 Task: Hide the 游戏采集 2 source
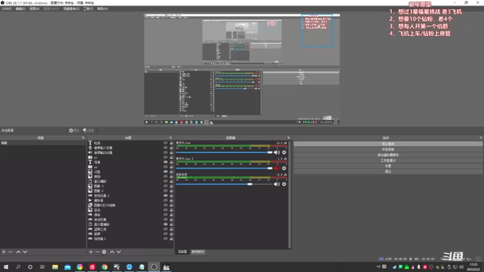(165, 195)
